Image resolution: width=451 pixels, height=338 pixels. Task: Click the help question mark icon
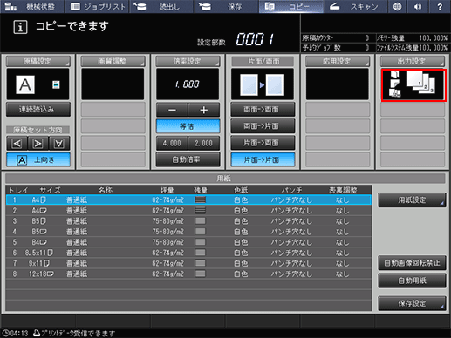click(440, 7)
